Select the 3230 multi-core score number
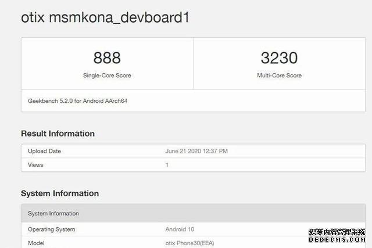372x248 pixels. pos(279,58)
